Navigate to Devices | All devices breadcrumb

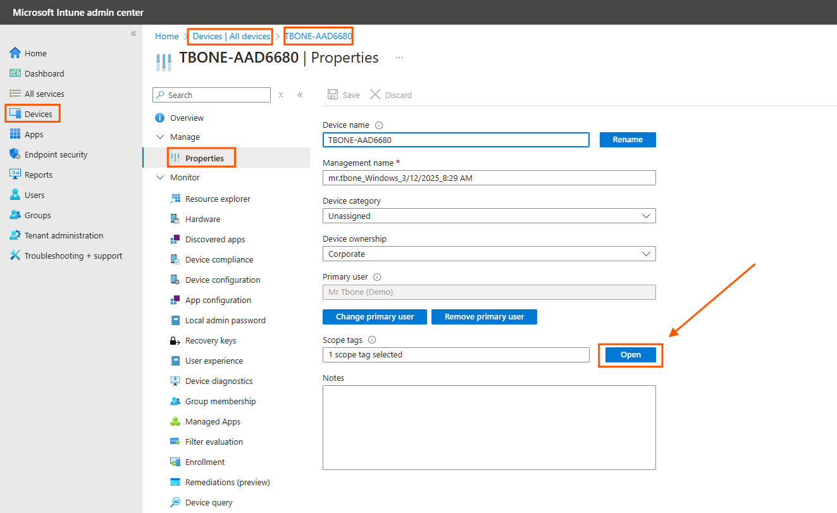230,36
